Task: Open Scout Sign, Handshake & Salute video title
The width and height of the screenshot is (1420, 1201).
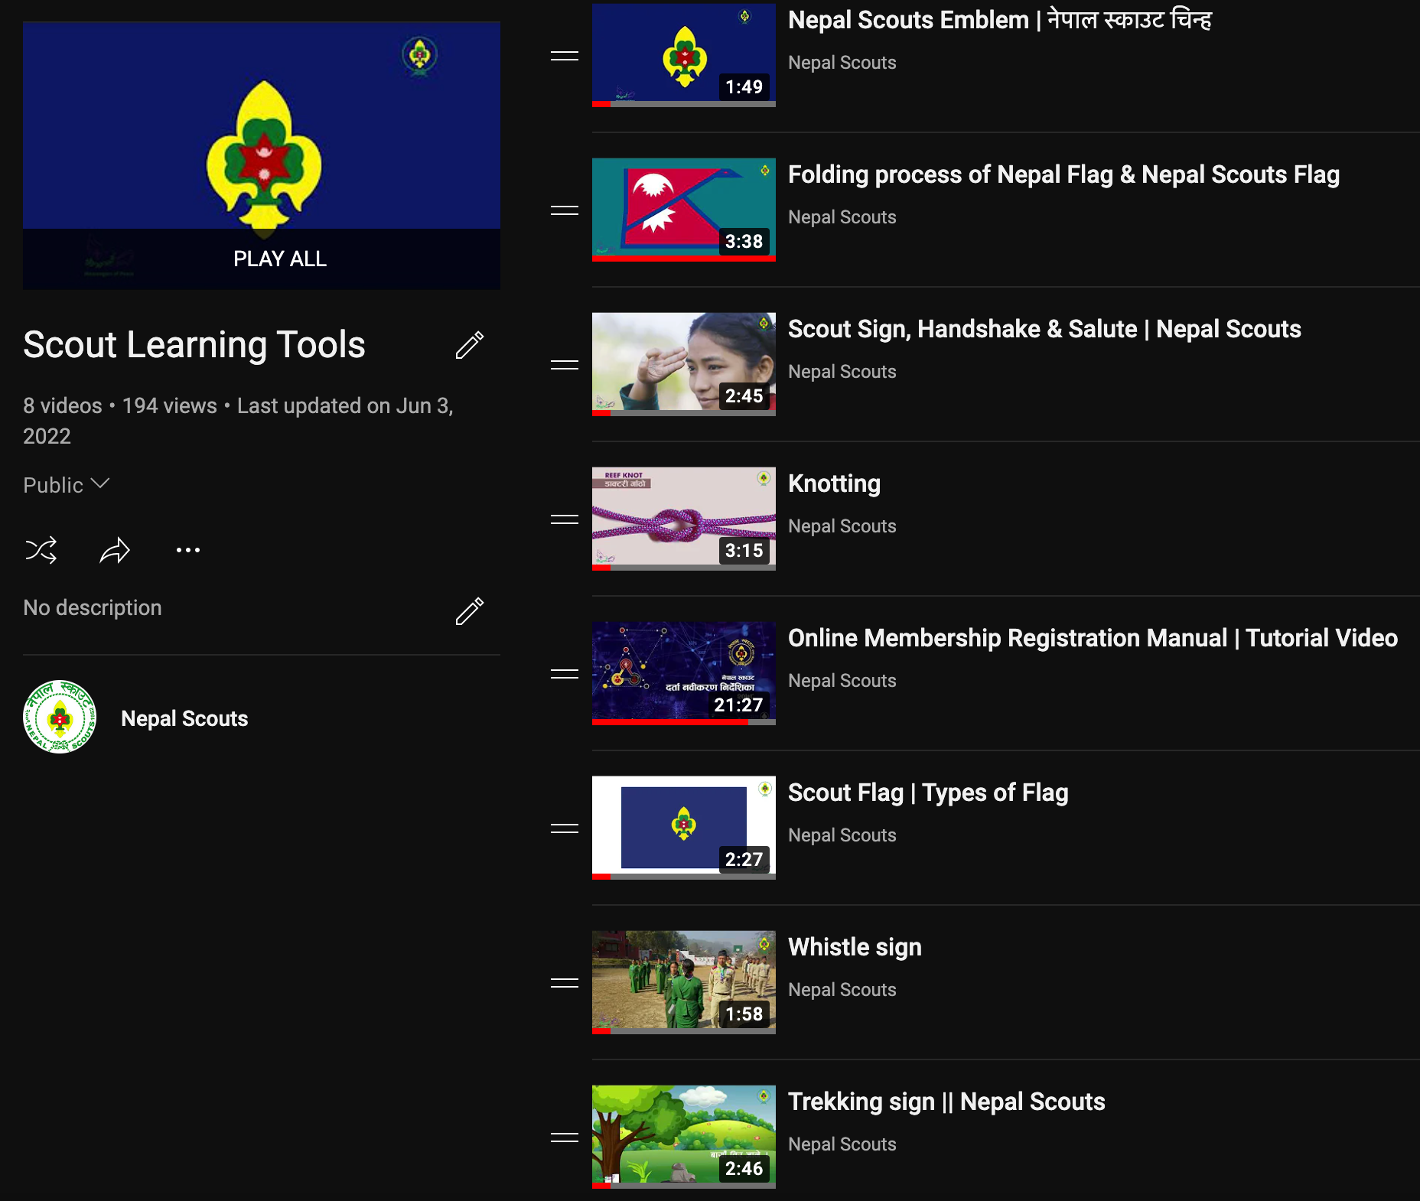Action: click(1044, 329)
